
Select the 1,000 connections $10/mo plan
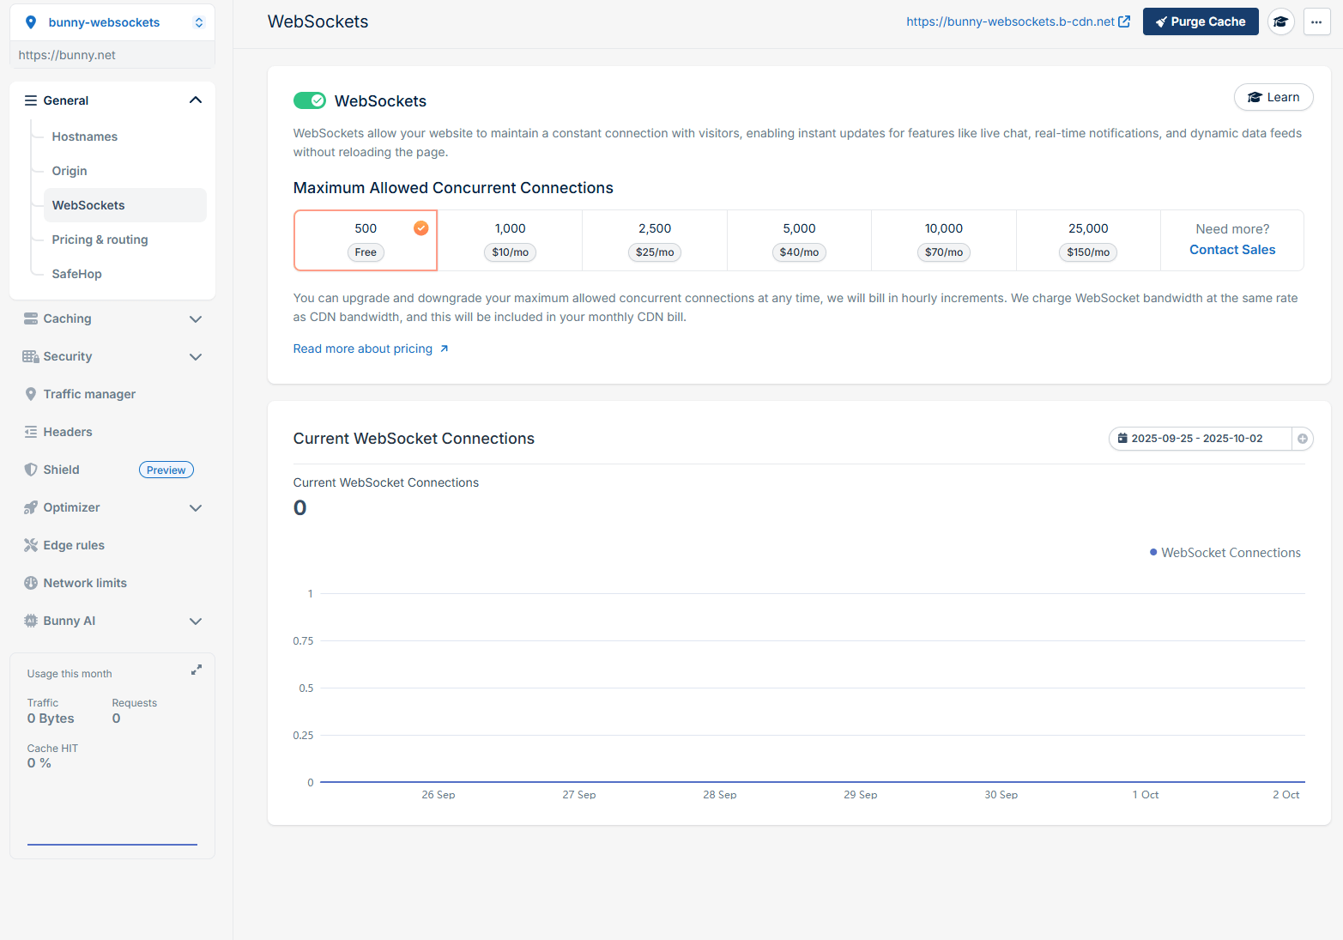(510, 240)
